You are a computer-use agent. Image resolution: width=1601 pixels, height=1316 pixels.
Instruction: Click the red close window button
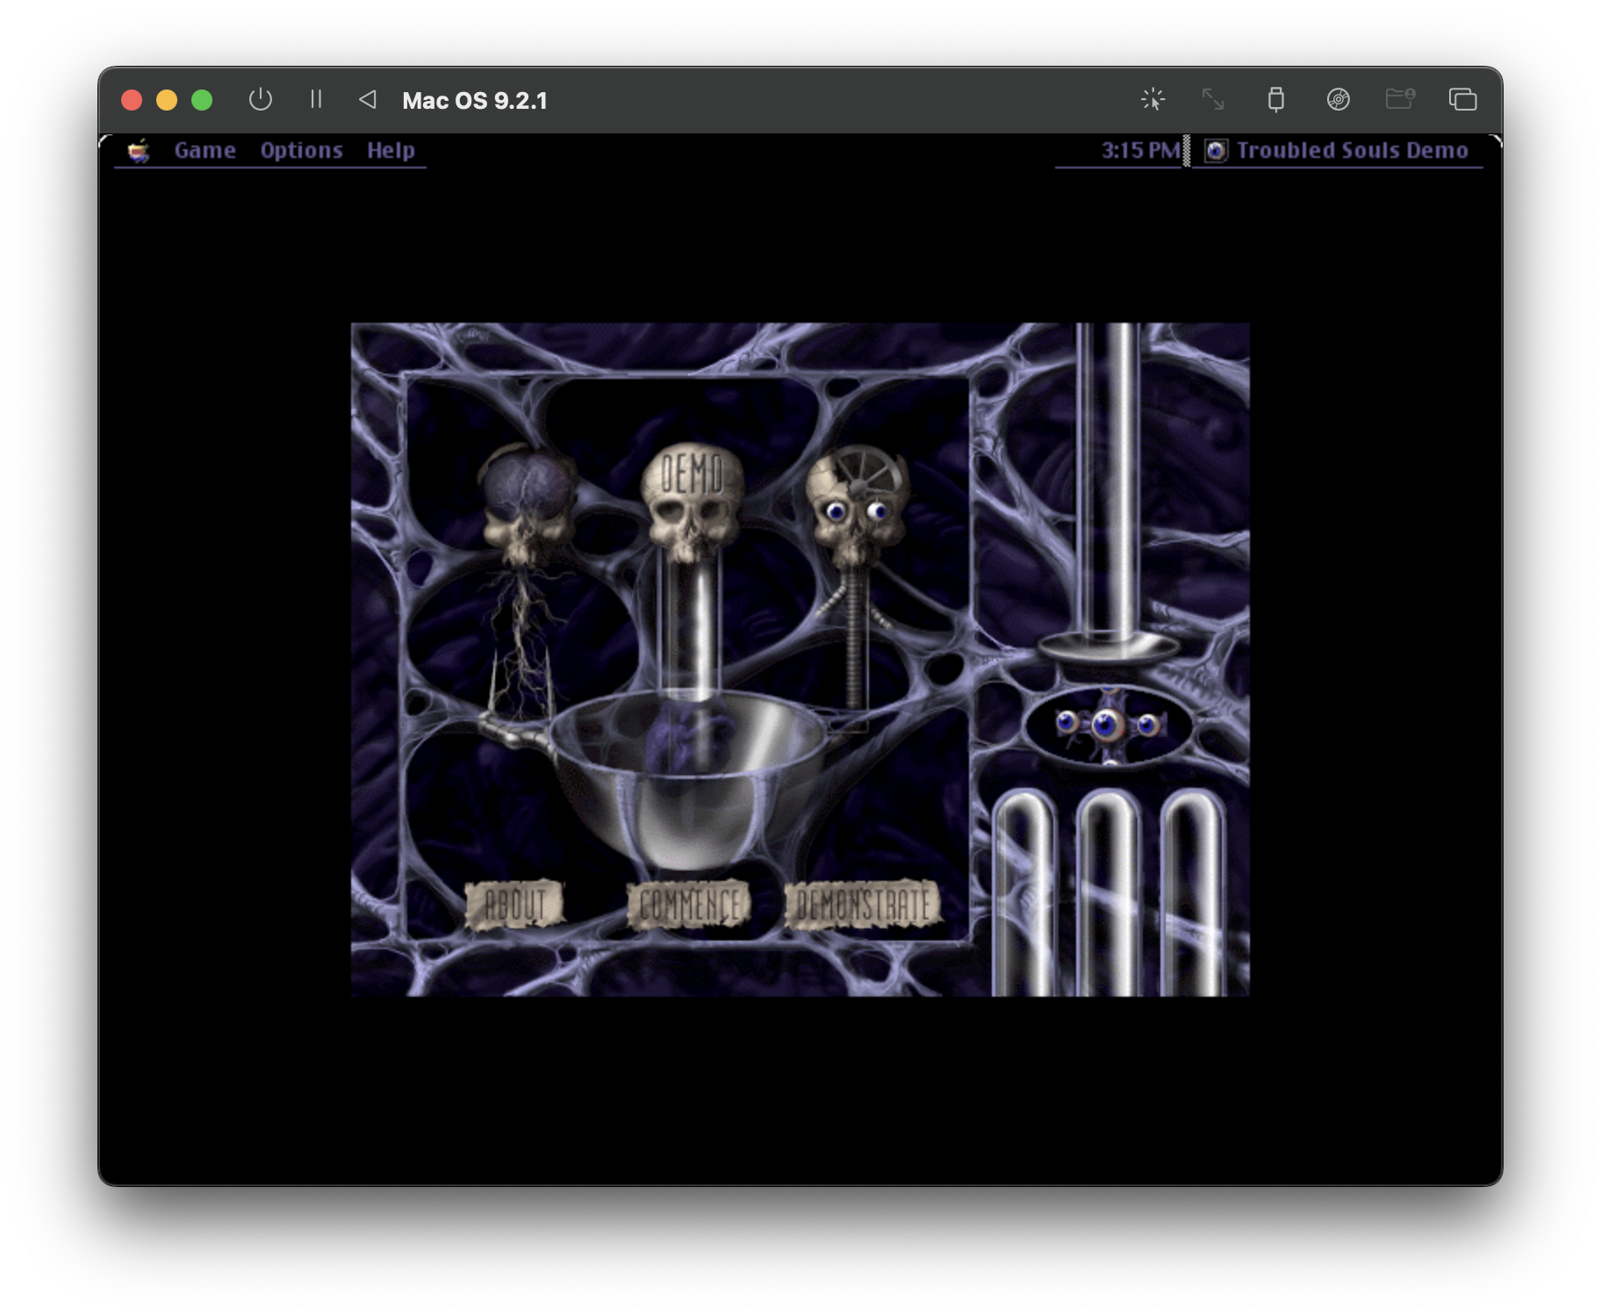pyautogui.click(x=132, y=100)
